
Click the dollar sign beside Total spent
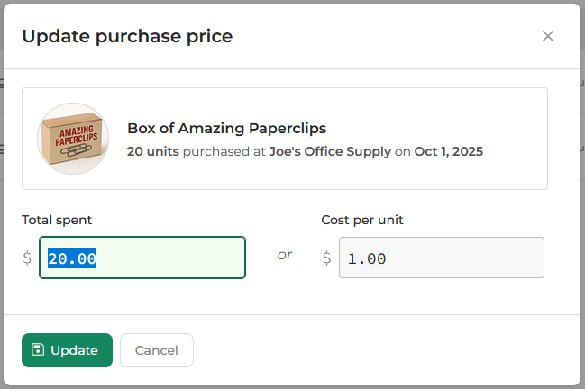(x=27, y=258)
